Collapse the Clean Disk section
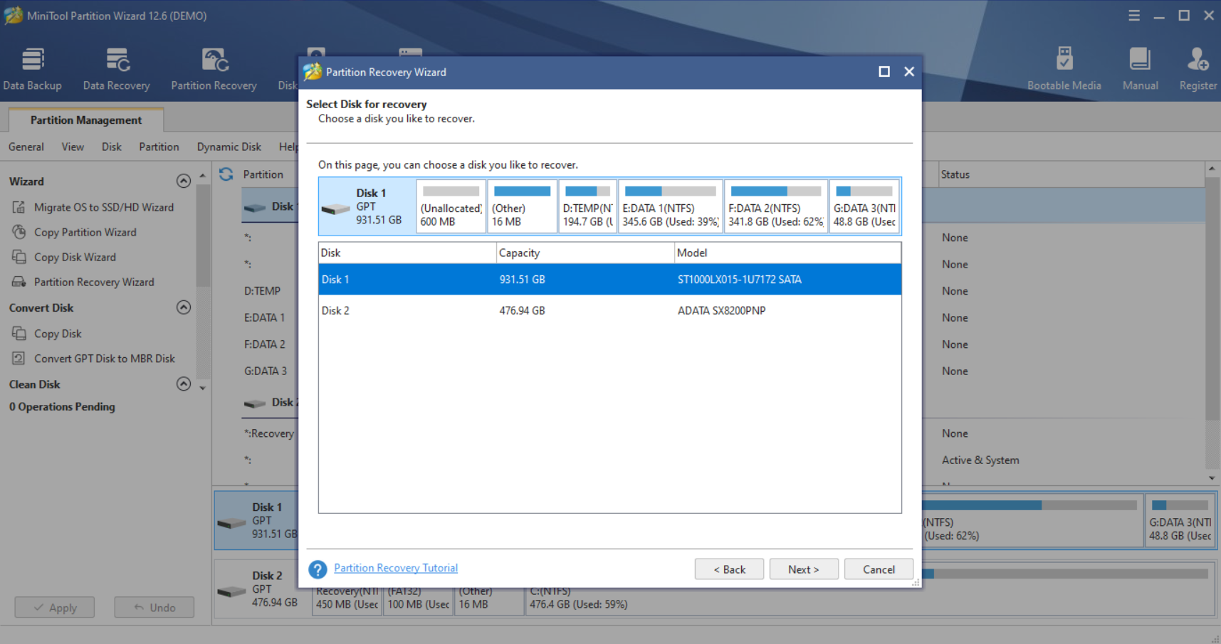Viewport: 1221px width, 644px height. [184, 384]
